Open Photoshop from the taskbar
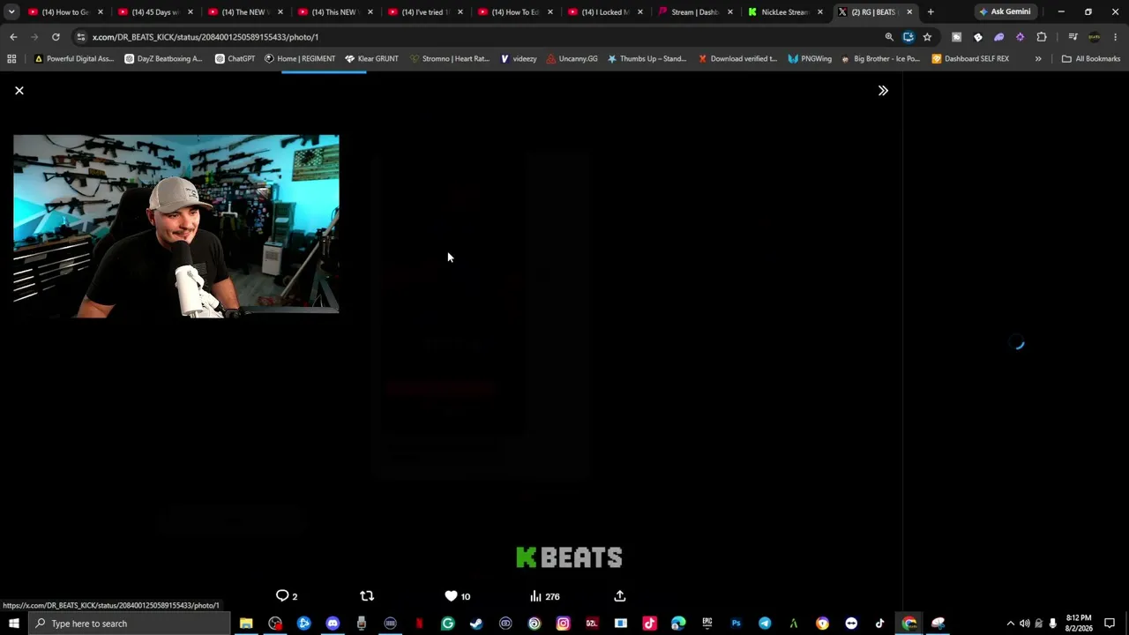 (736, 624)
